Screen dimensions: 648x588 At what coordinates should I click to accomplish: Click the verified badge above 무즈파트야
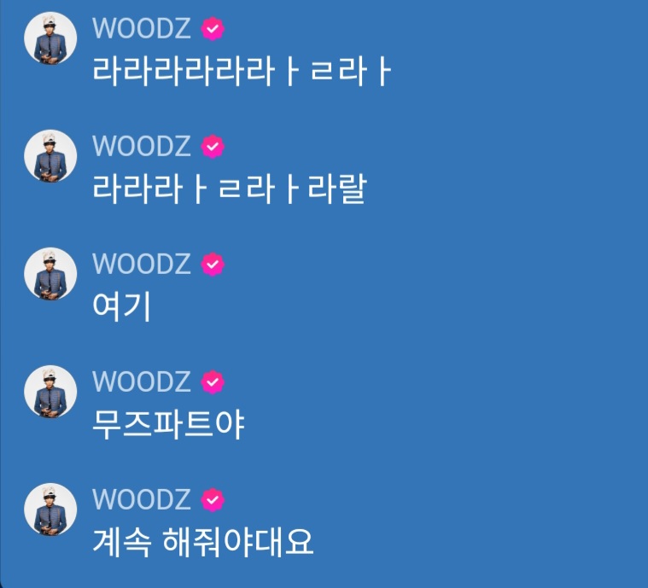[213, 381]
